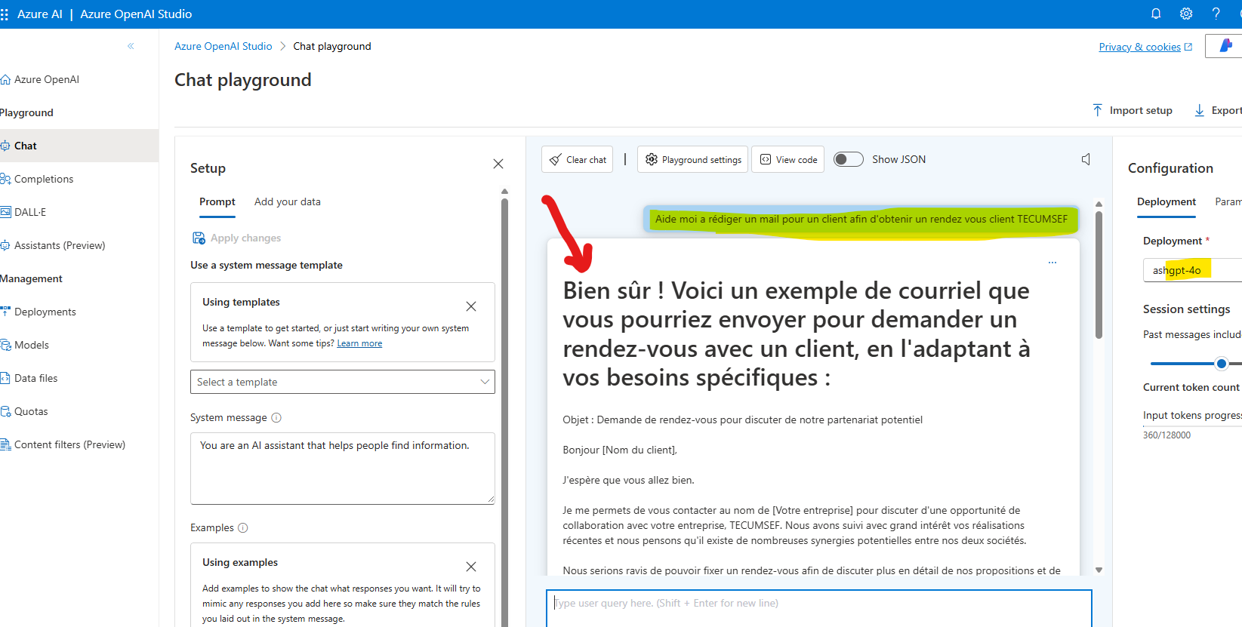This screenshot has width=1242, height=627.
Task: Click Import setup
Action: click(1133, 110)
